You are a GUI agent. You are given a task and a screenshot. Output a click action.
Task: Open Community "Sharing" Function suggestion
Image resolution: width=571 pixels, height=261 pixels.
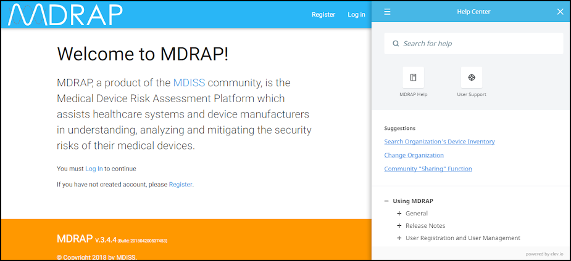[428, 169]
